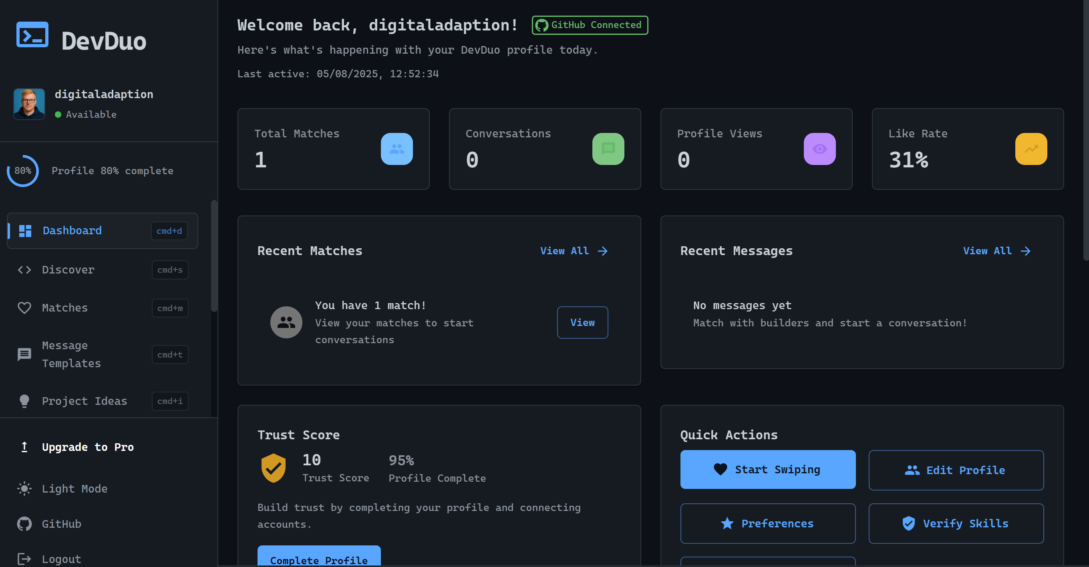Click the Dashboard grid icon

coord(25,231)
